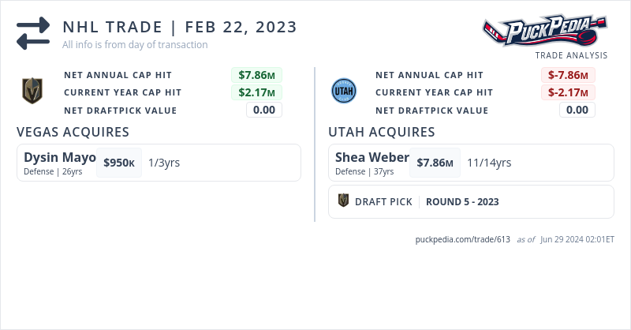Viewport: 631px width, 330px height.
Task: Click the Utah team logo
Action: pos(343,92)
